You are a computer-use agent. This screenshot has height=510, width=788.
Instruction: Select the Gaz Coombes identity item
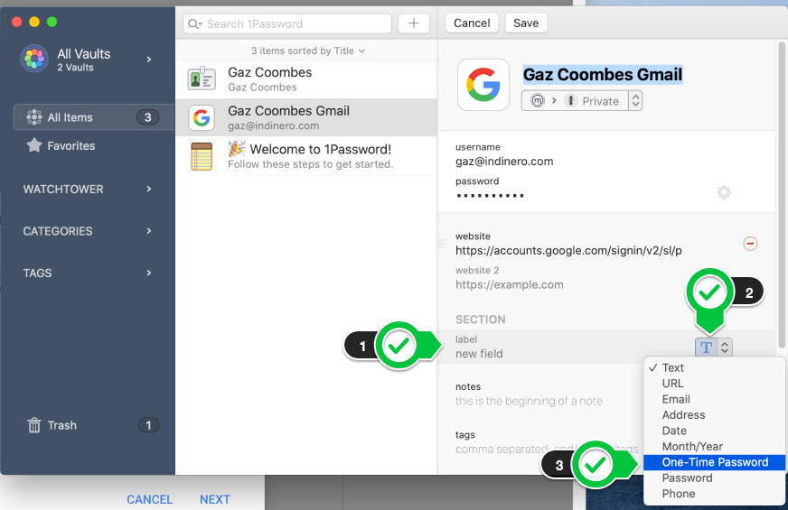pos(306,79)
